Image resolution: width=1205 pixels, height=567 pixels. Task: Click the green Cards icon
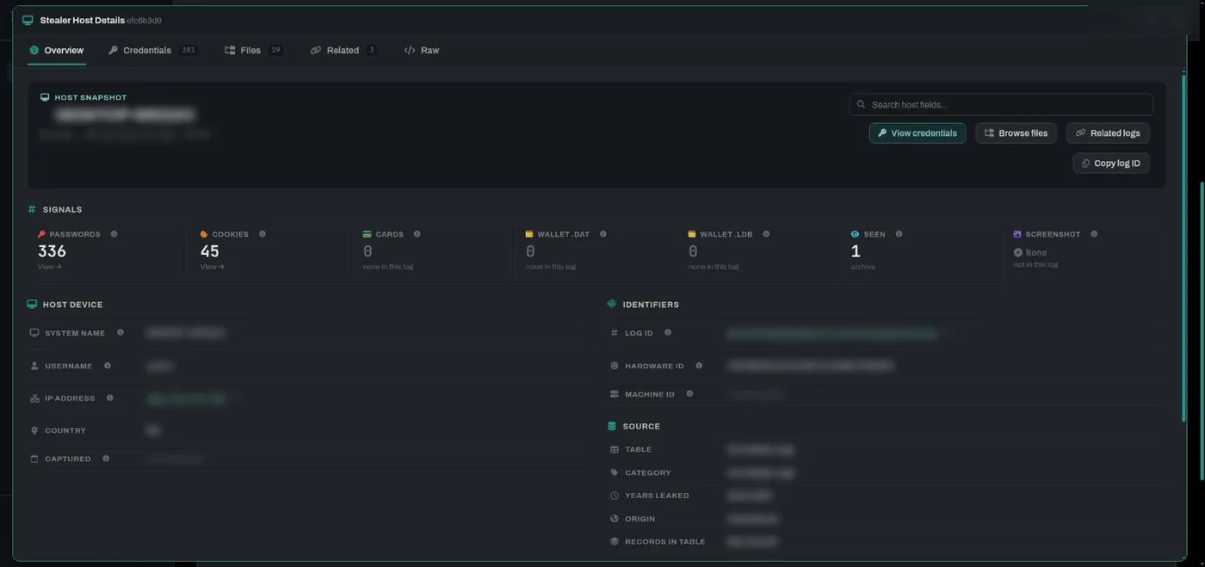pyautogui.click(x=367, y=234)
